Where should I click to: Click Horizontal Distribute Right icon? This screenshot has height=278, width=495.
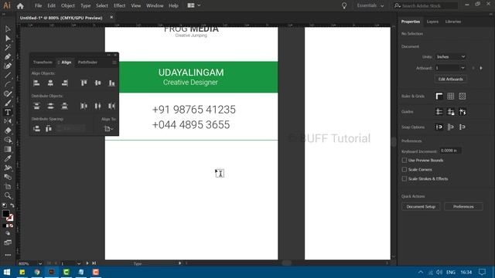(111, 106)
